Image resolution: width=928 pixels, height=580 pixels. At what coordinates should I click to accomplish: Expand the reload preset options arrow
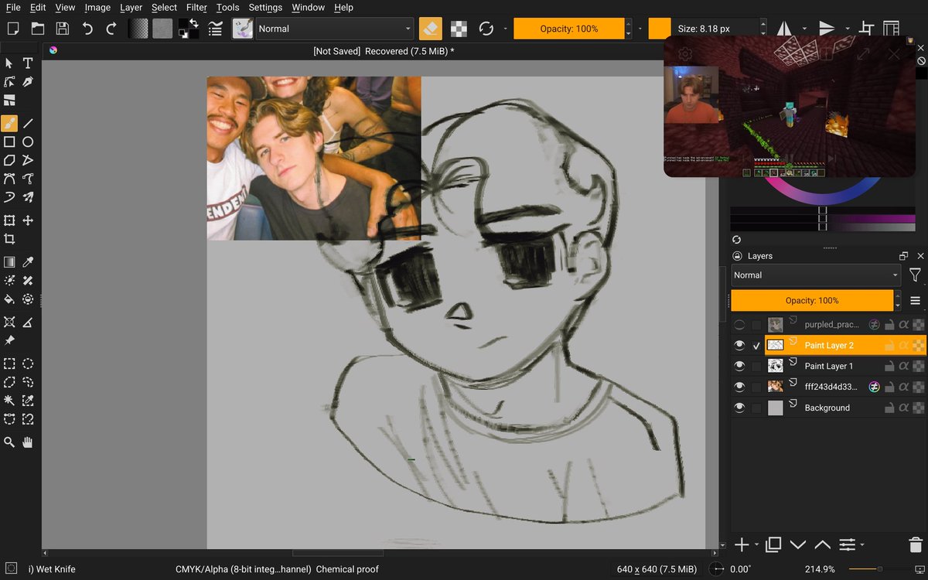[x=505, y=29]
